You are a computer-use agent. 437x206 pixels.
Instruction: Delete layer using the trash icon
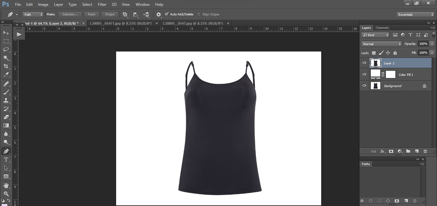(425, 151)
